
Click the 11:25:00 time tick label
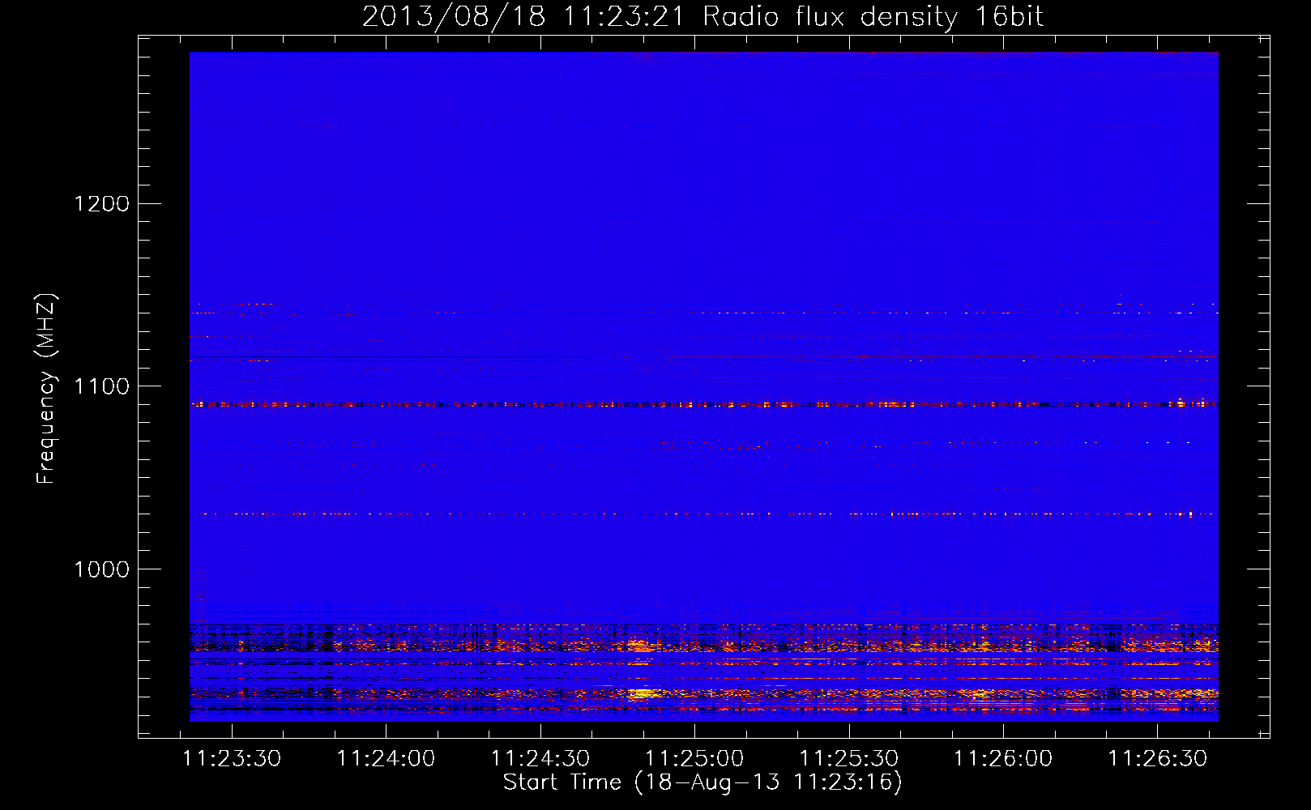pyautogui.click(x=694, y=758)
